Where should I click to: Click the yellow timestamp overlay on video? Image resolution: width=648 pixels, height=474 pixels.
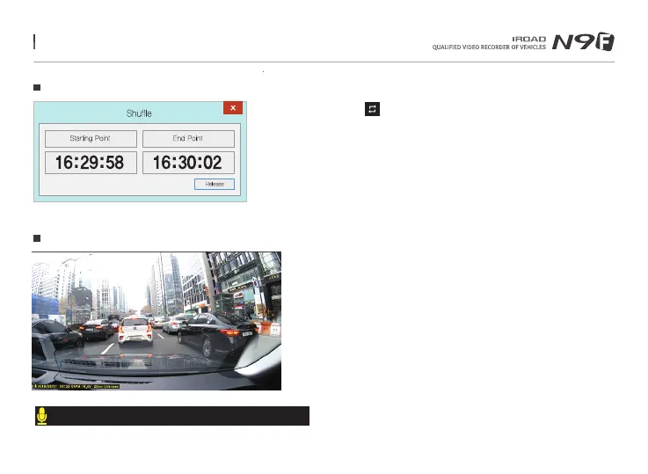tap(76, 386)
